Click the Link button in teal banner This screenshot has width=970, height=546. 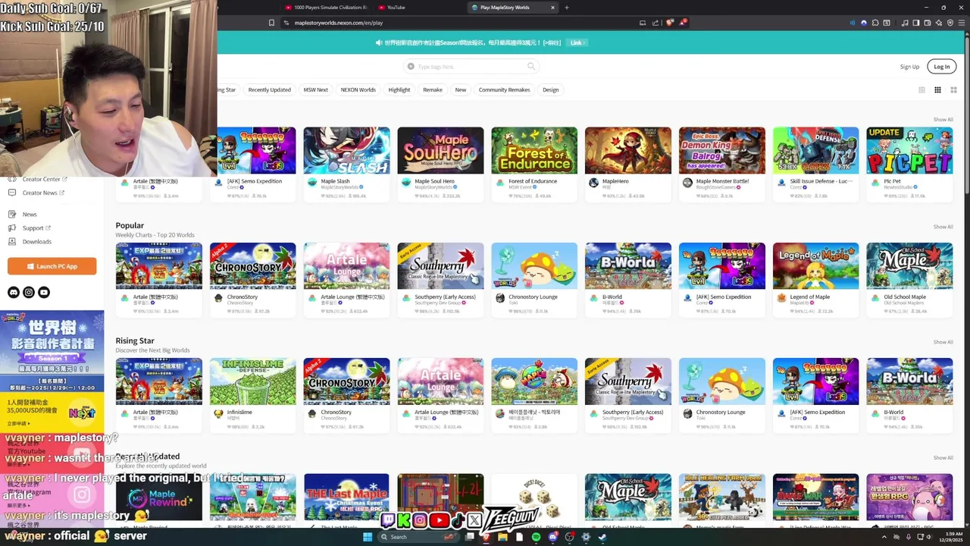(x=576, y=42)
